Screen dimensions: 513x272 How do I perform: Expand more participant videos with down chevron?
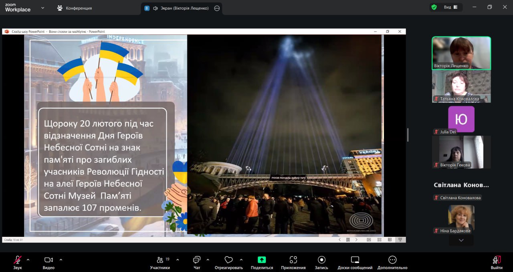pos(461,240)
